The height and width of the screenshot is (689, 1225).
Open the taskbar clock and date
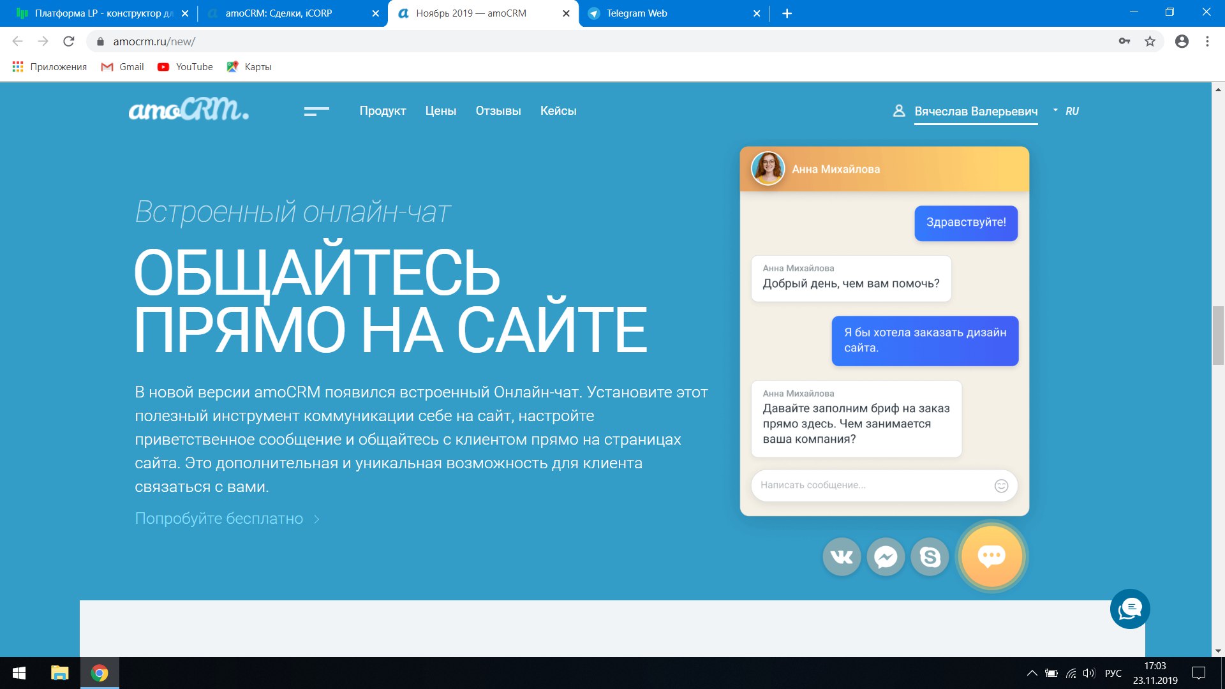1155,673
